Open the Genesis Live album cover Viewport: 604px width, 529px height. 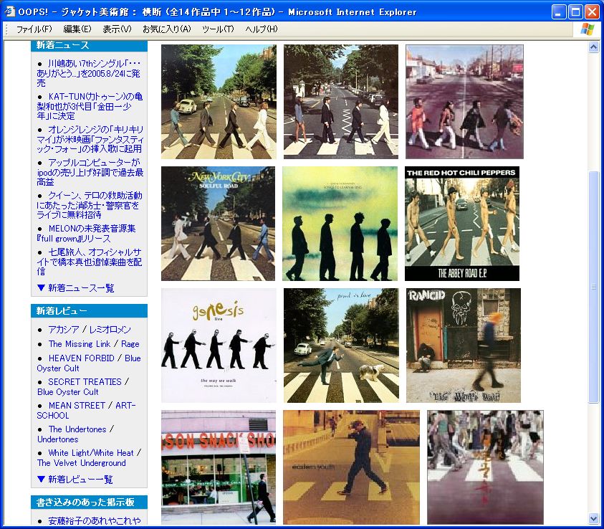219,345
